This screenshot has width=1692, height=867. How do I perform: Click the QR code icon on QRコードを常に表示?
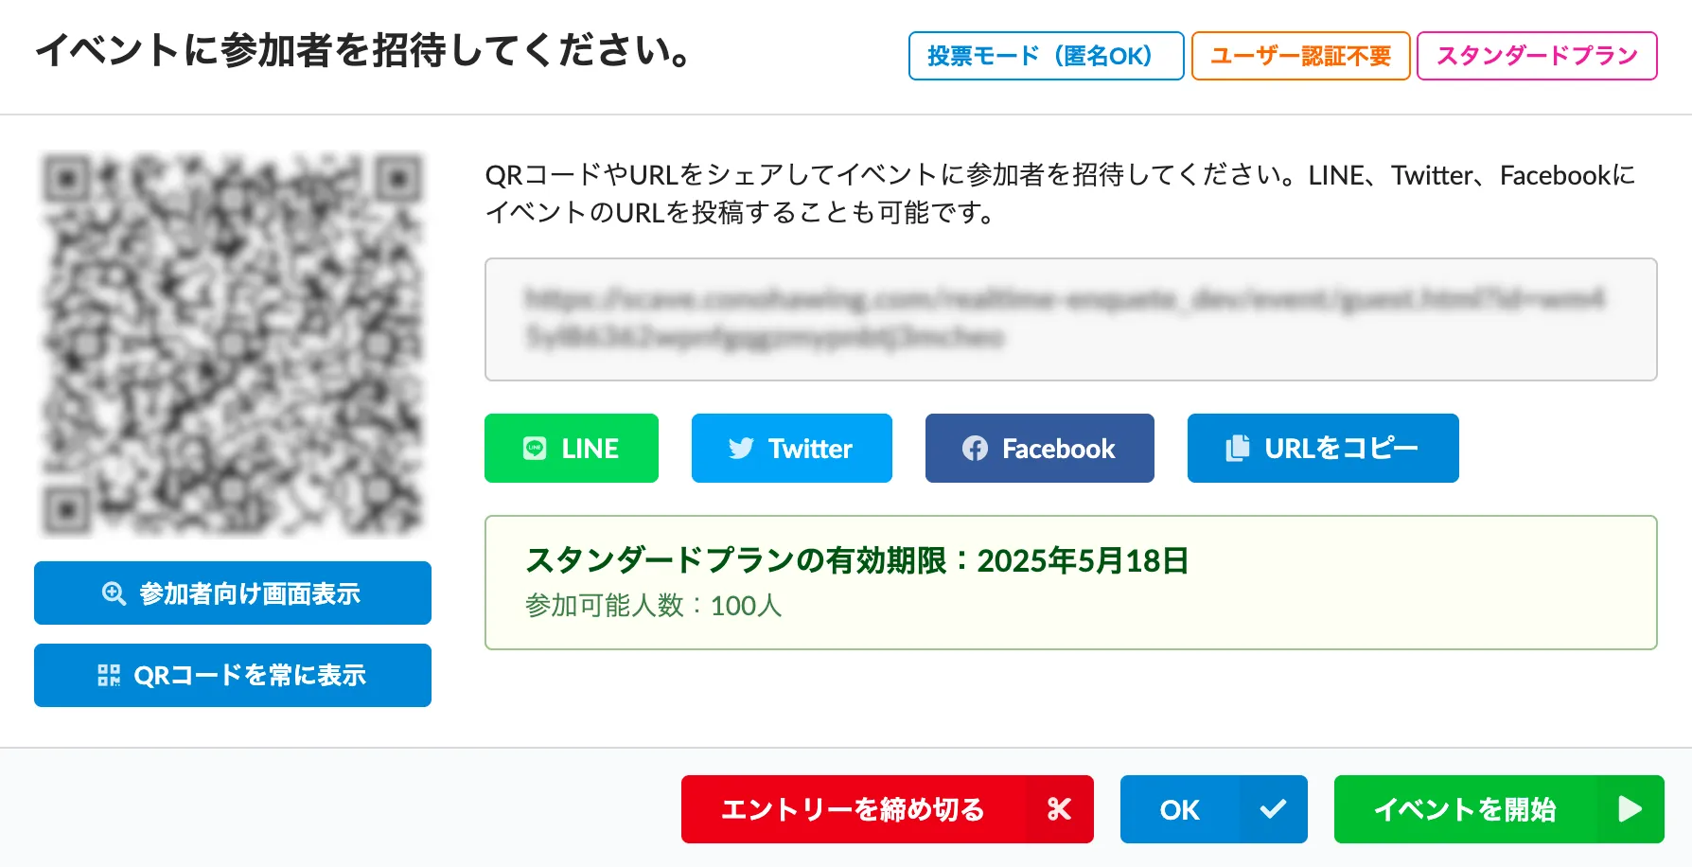tap(108, 675)
